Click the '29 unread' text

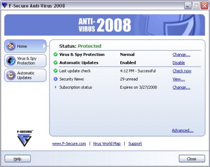[129, 79]
